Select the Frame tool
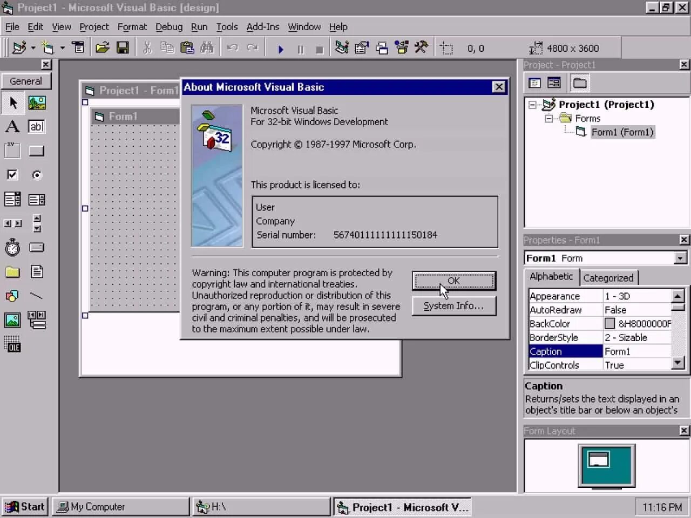 coord(13,151)
